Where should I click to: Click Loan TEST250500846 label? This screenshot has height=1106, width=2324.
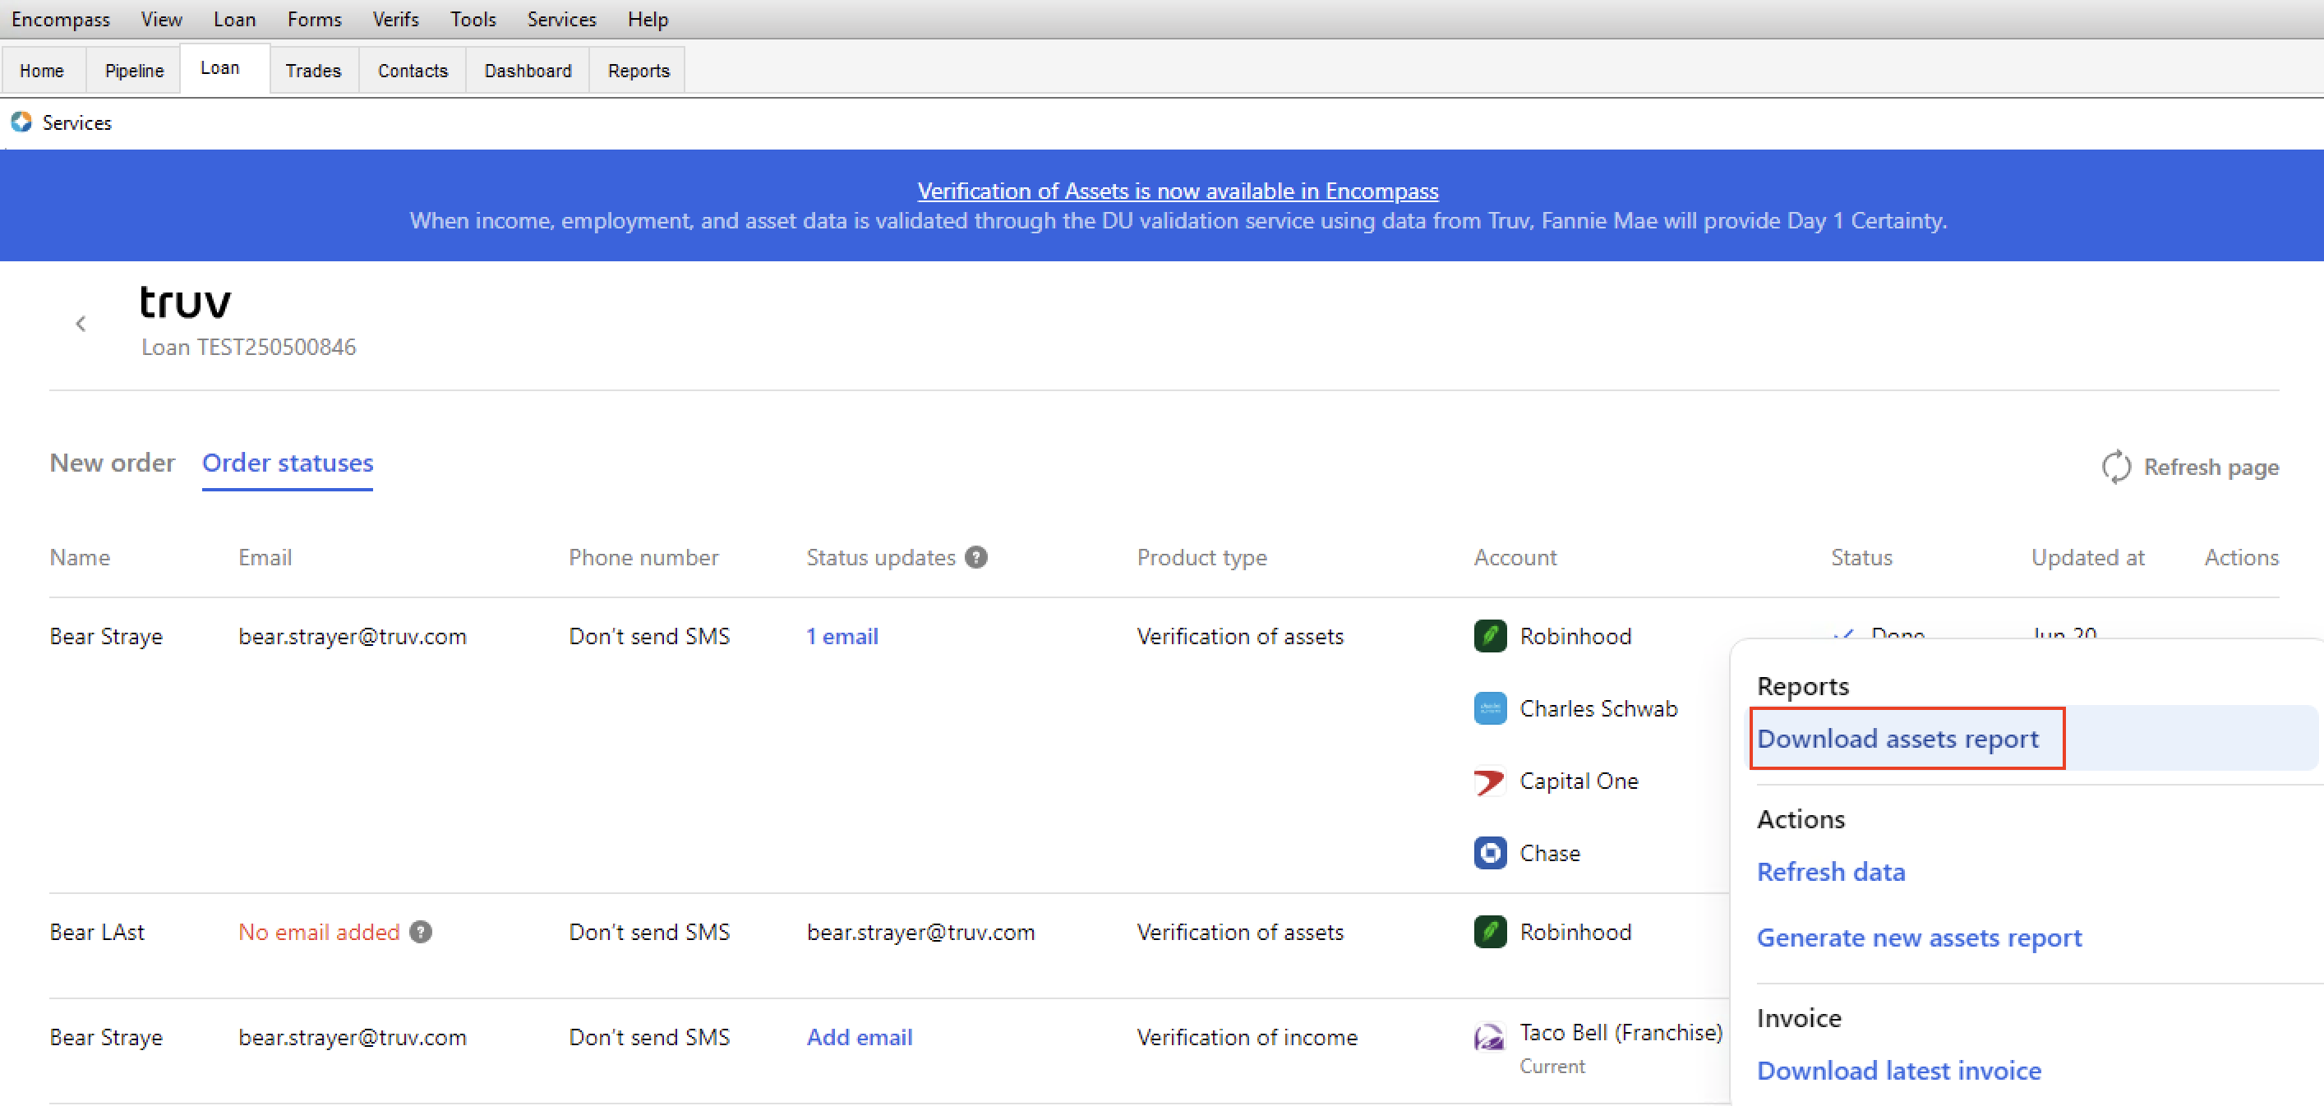tap(249, 348)
